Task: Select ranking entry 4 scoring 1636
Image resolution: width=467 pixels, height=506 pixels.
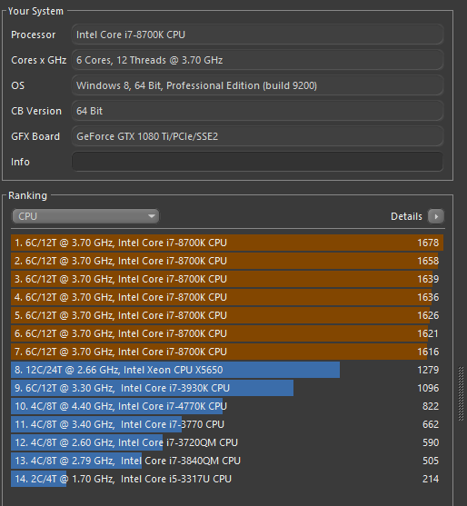Action: point(227,297)
